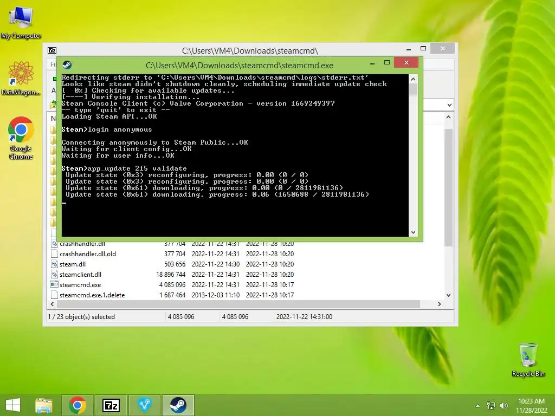Launch Google Chrome from the desktop
The image size is (555, 416).
[21, 138]
